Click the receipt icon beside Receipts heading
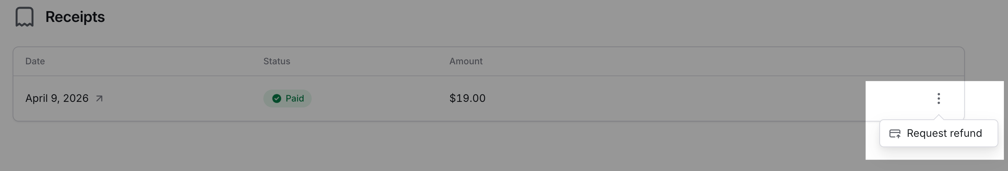Image resolution: width=1008 pixels, height=171 pixels. pyautogui.click(x=24, y=17)
